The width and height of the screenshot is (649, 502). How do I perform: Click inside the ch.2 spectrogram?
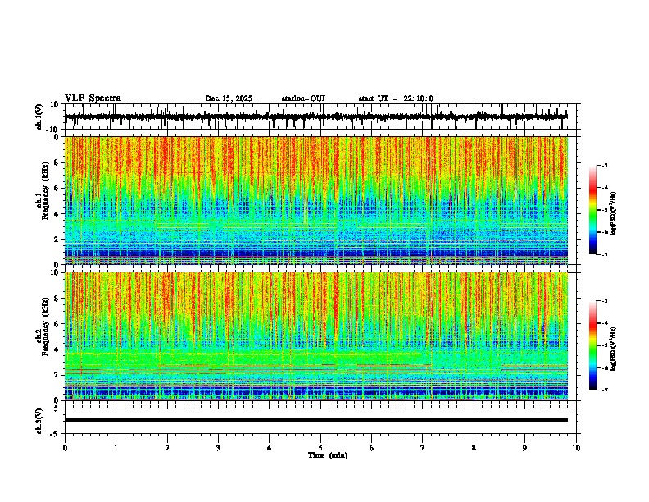[316, 336]
